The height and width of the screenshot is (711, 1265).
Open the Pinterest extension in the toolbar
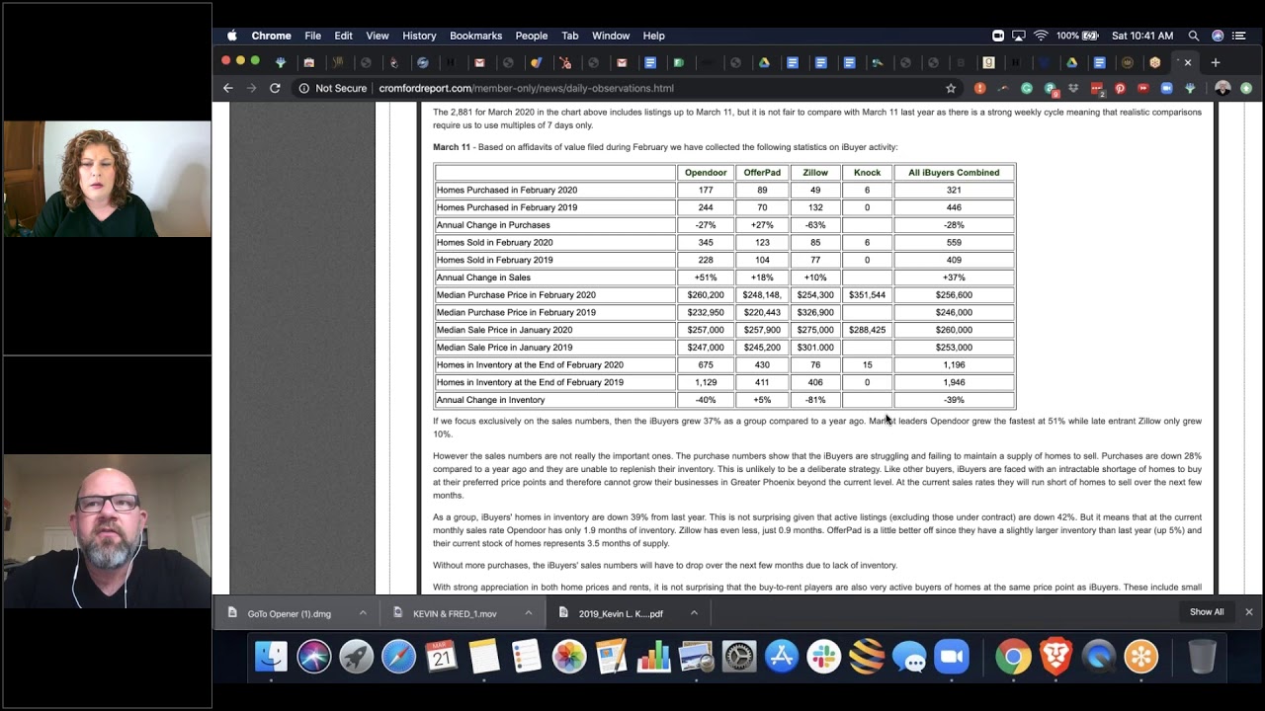coord(1120,88)
